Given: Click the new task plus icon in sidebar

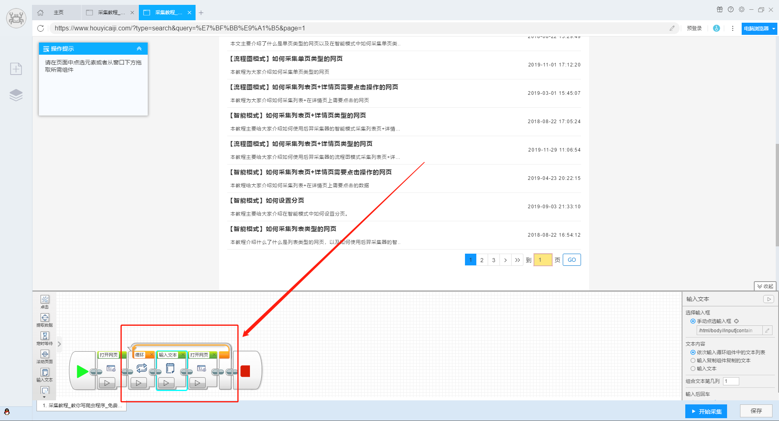Looking at the screenshot, I should click(x=16, y=68).
